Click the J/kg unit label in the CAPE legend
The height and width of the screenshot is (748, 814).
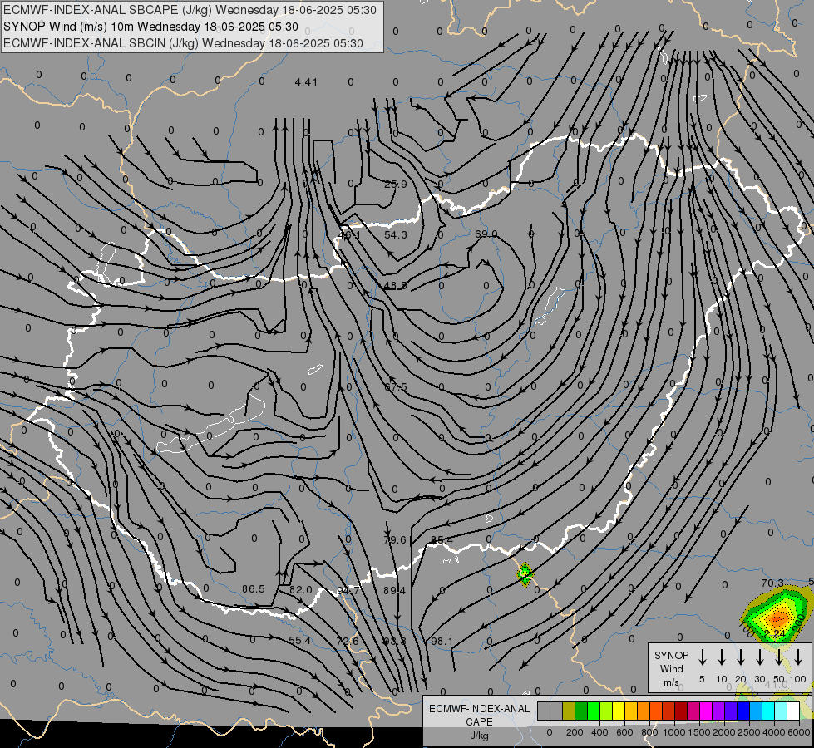pos(479,736)
